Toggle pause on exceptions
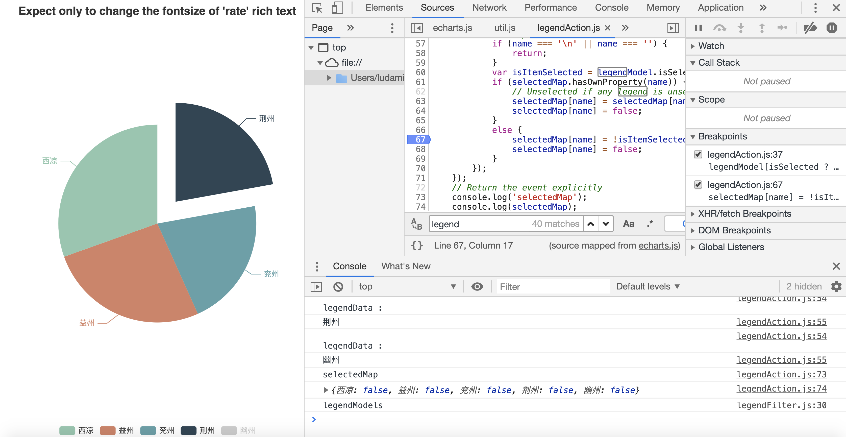This screenshot has width=846, height=437. (x=832, y=28)
